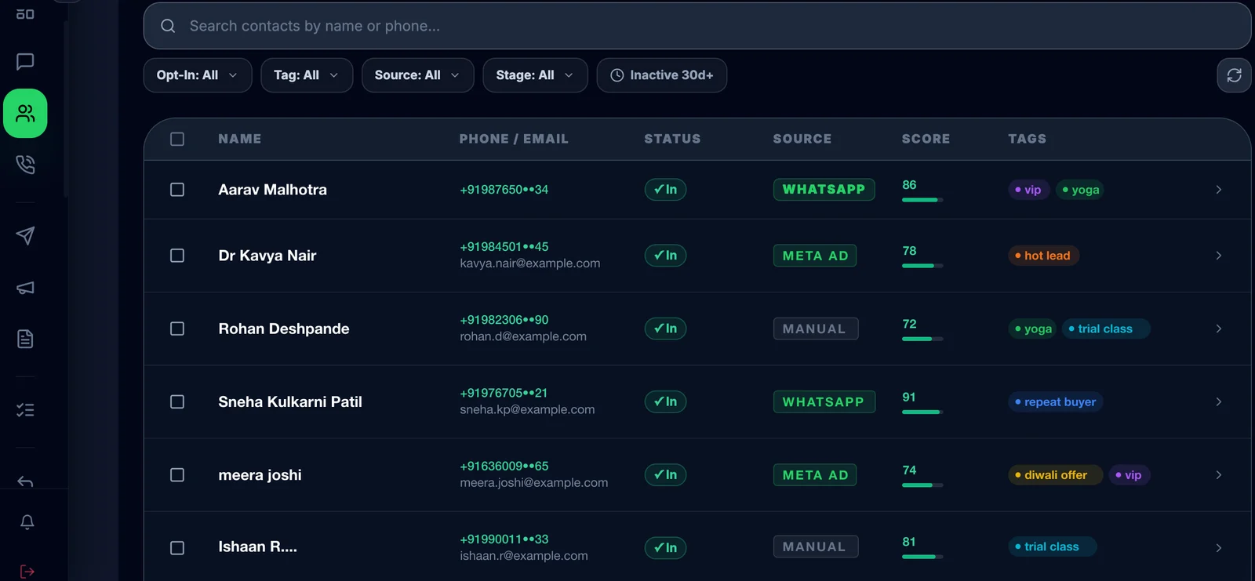Click the reply arrow sidebar icon
The image size is (1255, 581).
(x=25, y=481)
